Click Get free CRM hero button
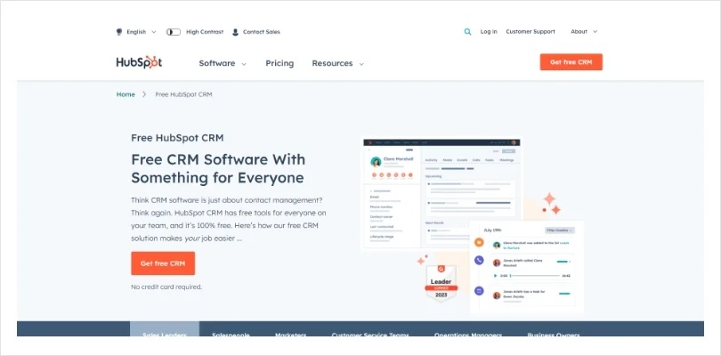This screenshot has height=356, width=721. [163, 263]
